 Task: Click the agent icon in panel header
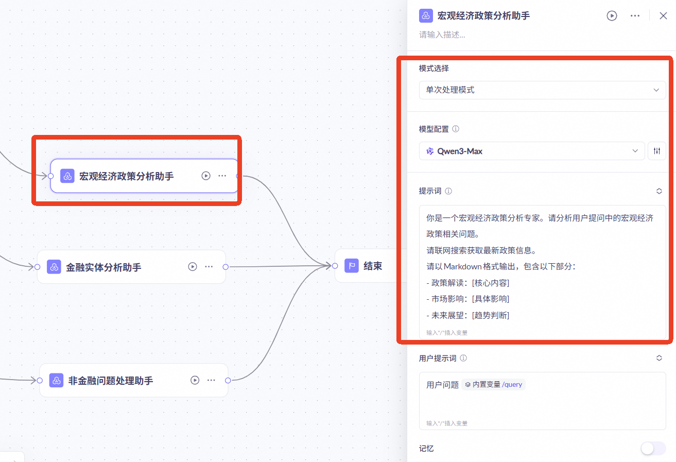click(426, 15)
